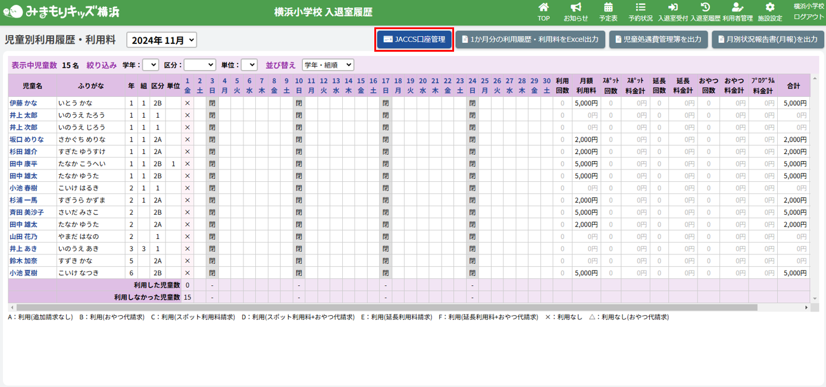Expand the 区分 filter dropdown
This screenshot has width=826, height=387.
[x=199, y=65]
